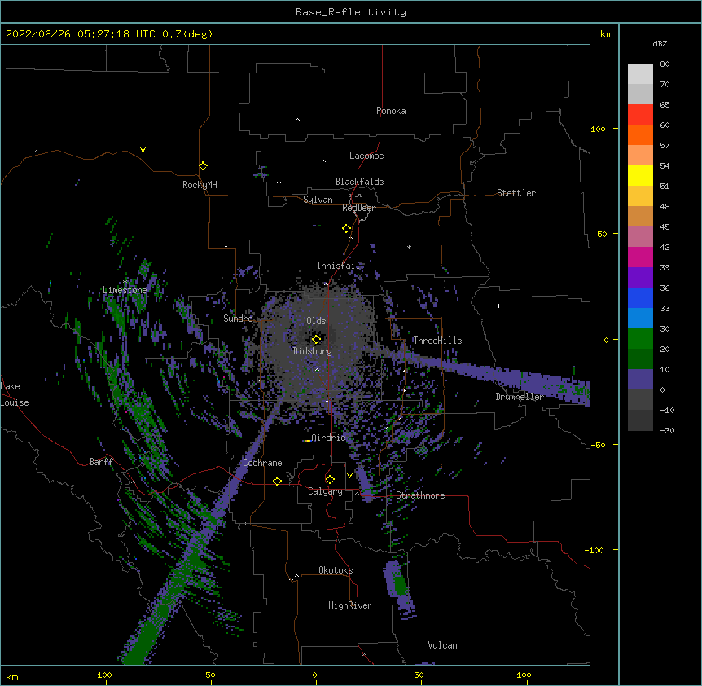
Task: Click the Ponoka town label
Action: pos(391,111)
